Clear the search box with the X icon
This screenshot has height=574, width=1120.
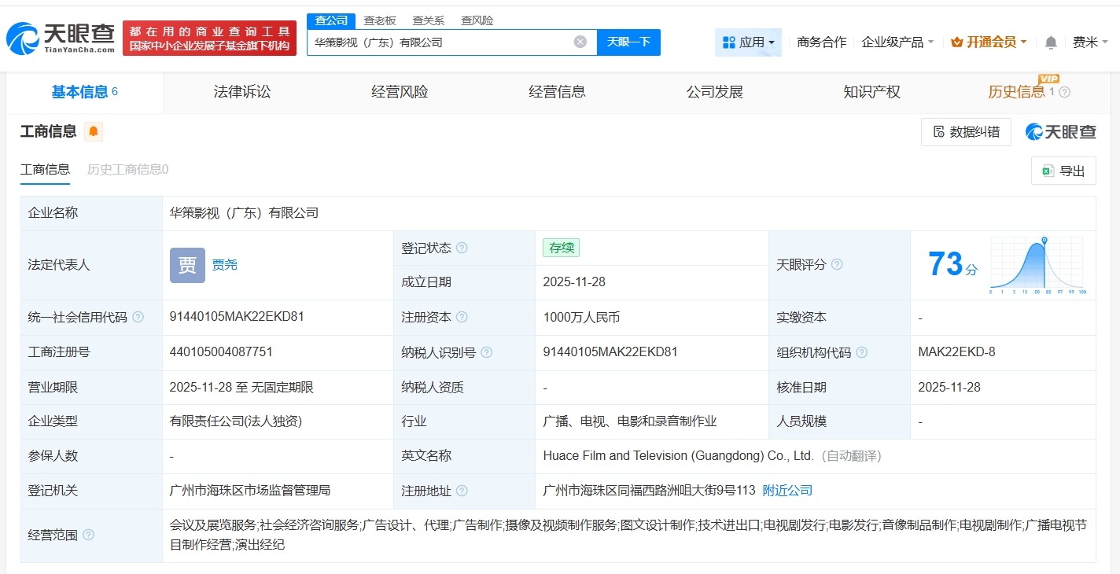click(x=580, y=42)
